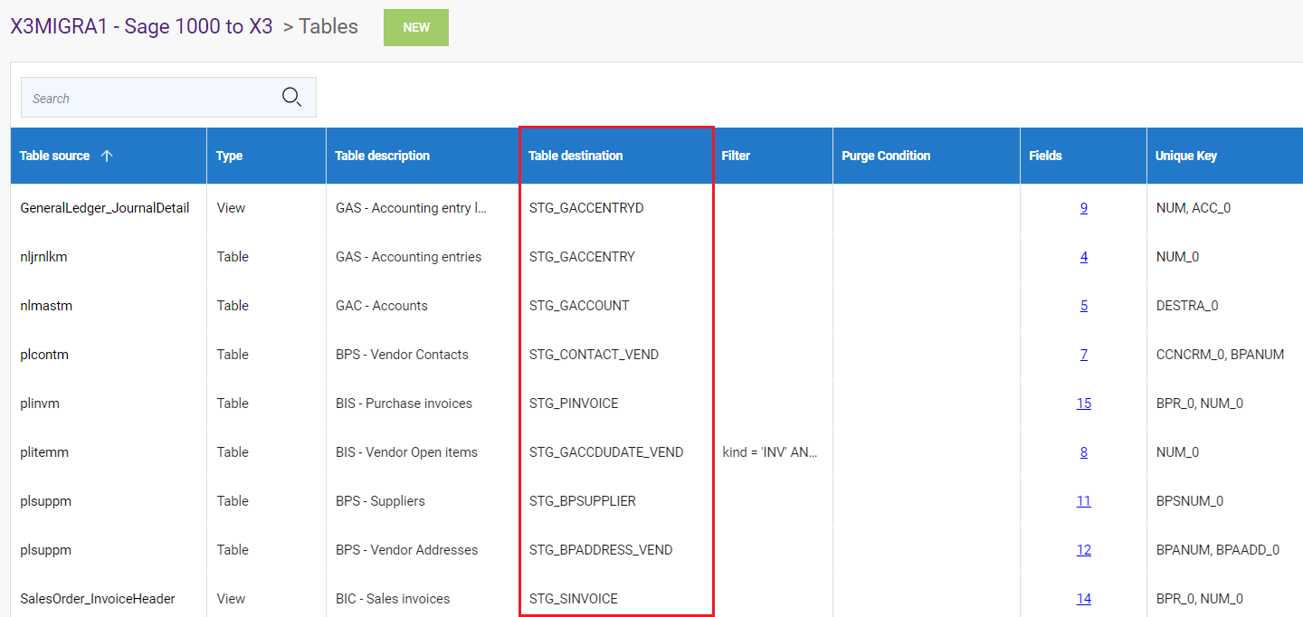
Task: Toggle sort arrow on Table source column
Action: [x=107, y=156]
